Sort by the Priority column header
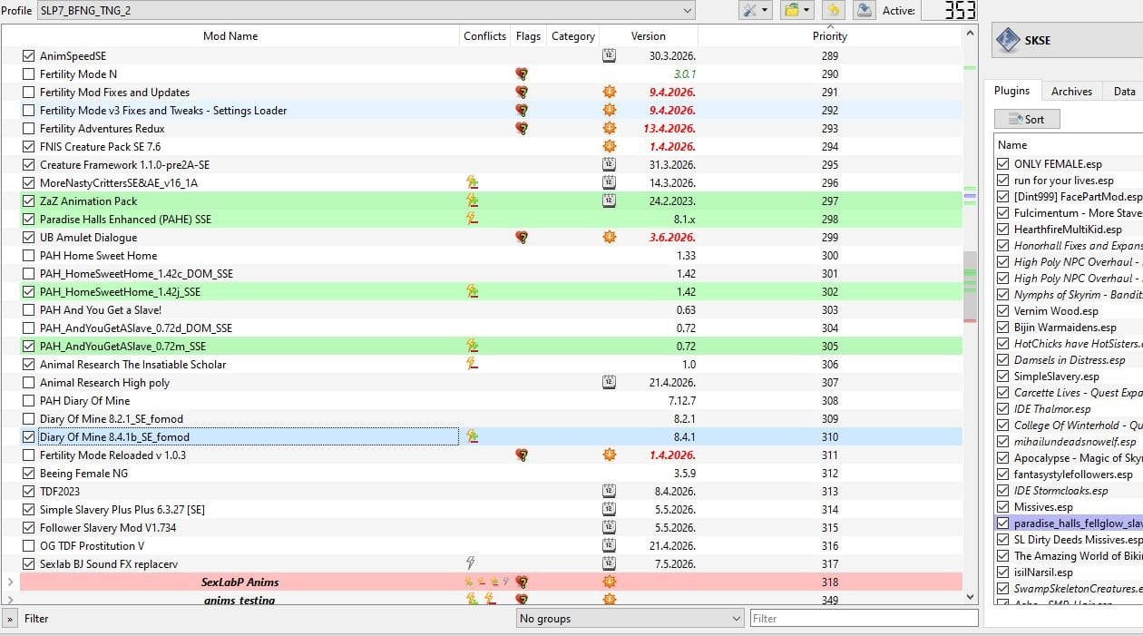Image resolution: width=1143 pixels, height=636 pixels. (829, 36)
